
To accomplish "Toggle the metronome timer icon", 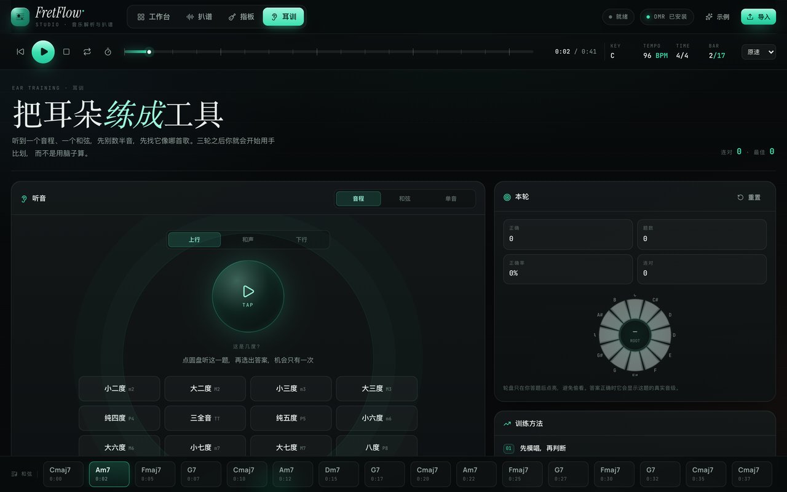I will pos(108,52).
